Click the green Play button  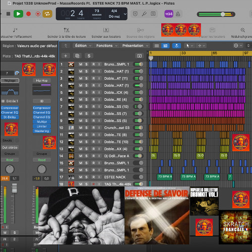[x=18, y=14]
